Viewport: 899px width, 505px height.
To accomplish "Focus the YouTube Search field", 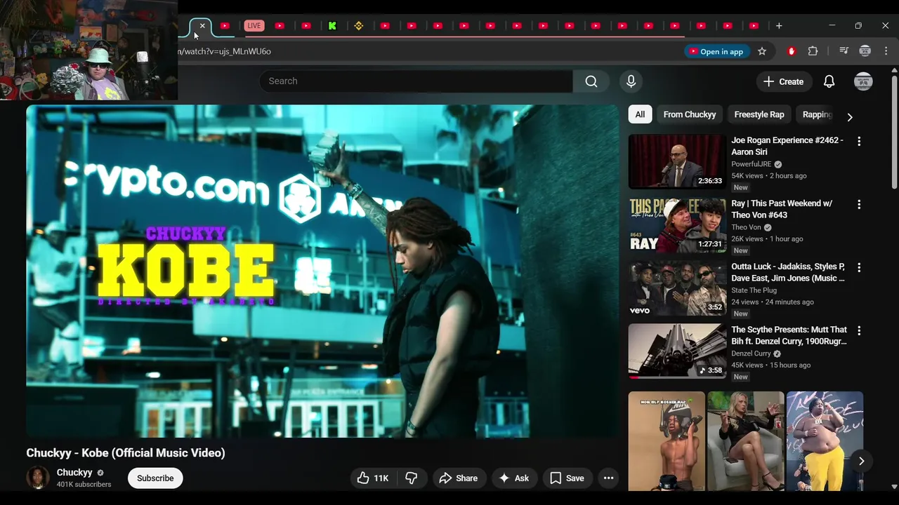I will tap(416, 81).
